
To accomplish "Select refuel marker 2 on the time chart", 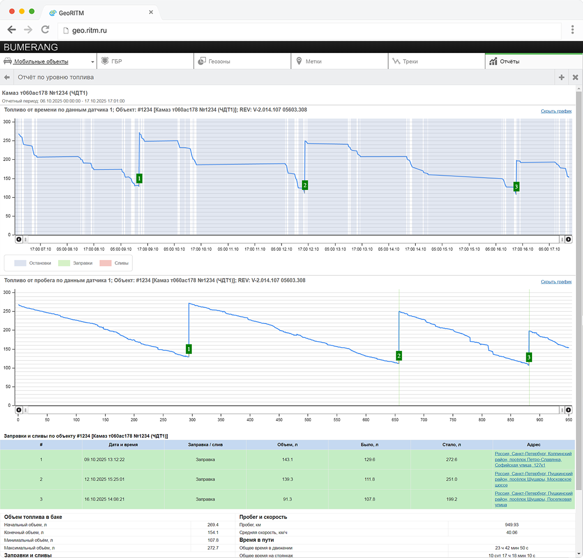I will point(305,185).
